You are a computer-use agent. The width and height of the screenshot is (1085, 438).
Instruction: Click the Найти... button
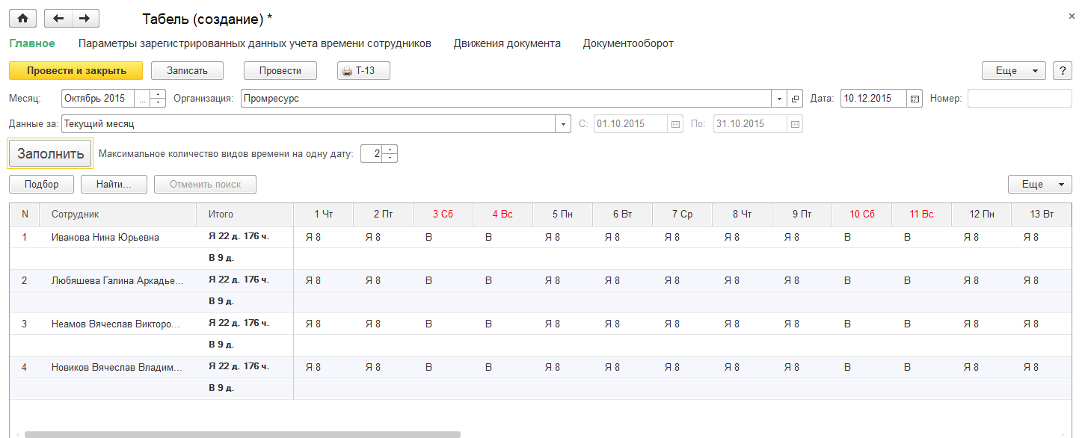[x=114, y=184]
